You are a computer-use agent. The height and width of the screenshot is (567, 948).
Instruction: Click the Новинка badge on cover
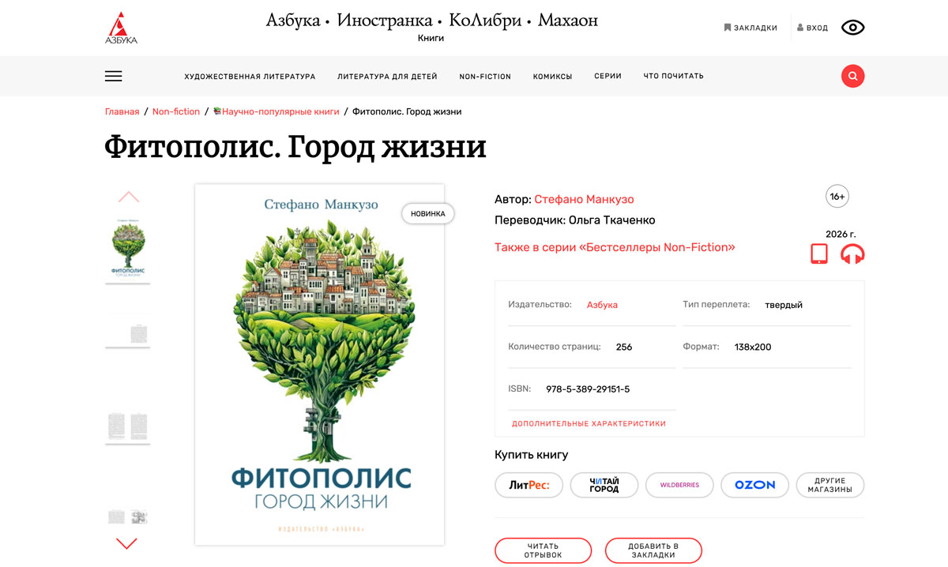428,213
